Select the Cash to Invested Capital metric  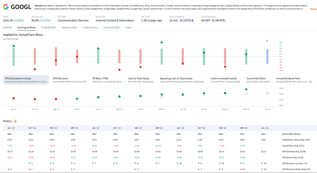[226, 80]
